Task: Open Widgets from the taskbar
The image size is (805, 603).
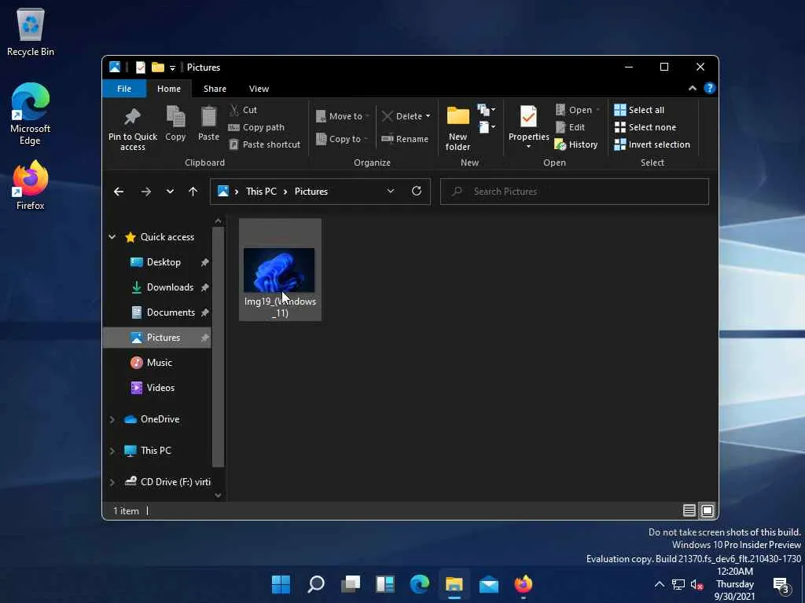Action: (x=385, y=584)
